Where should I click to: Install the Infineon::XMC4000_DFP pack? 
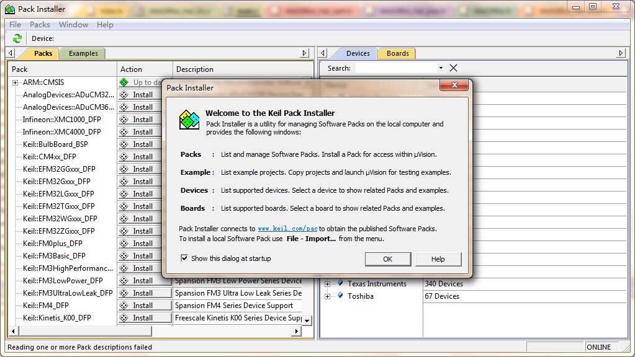140,132
